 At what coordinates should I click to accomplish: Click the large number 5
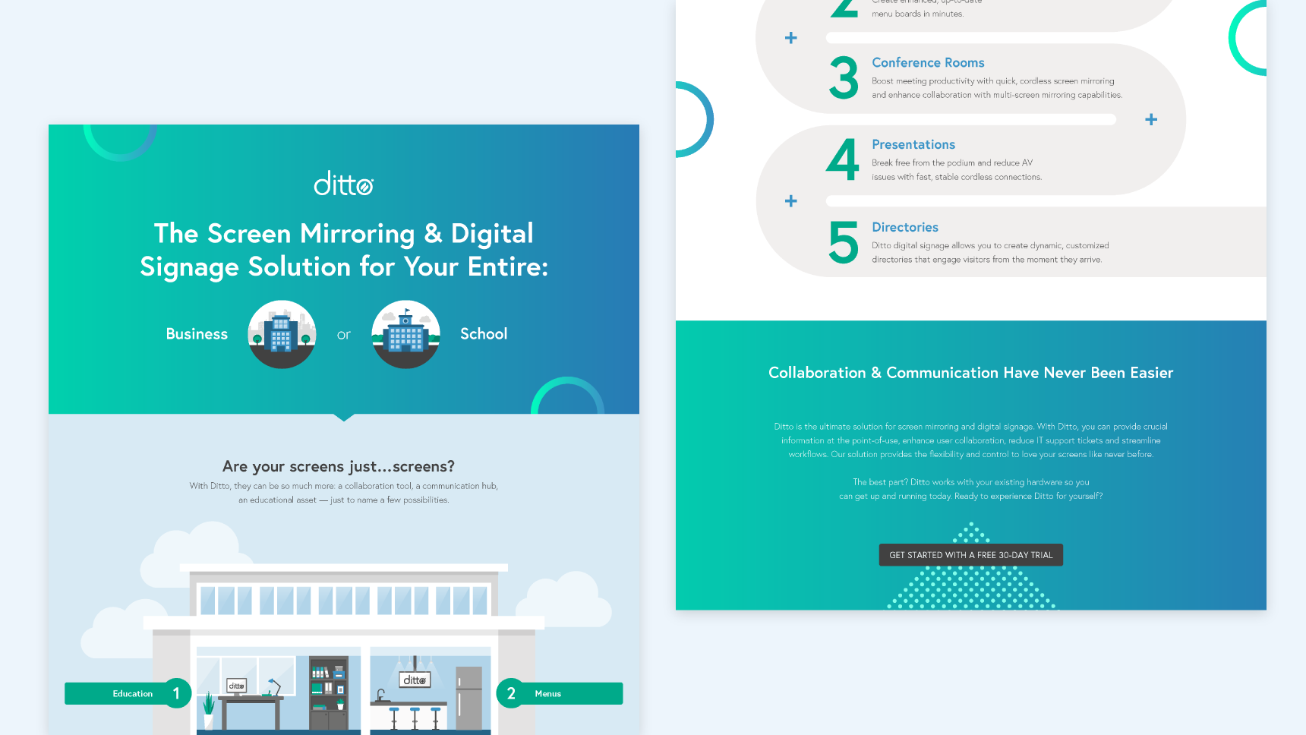pyautogui.click(x=844, y=243)
